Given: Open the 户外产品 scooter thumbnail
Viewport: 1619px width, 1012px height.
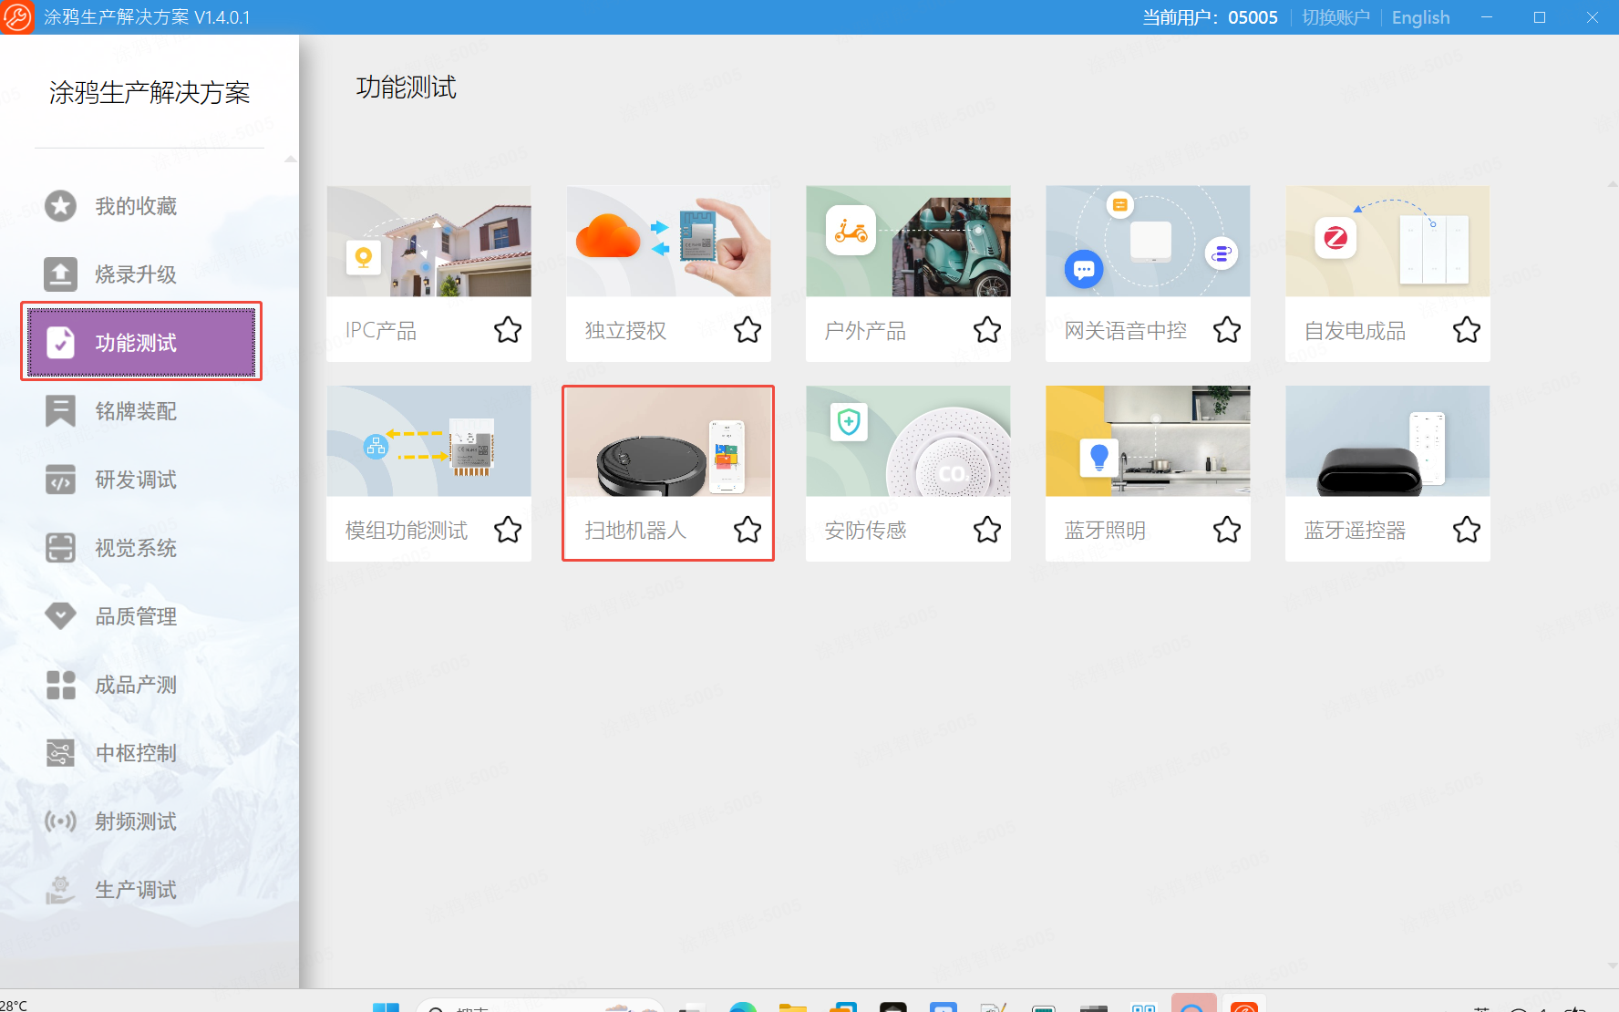Looking at the screenshot, I should [x=909, y=242].
